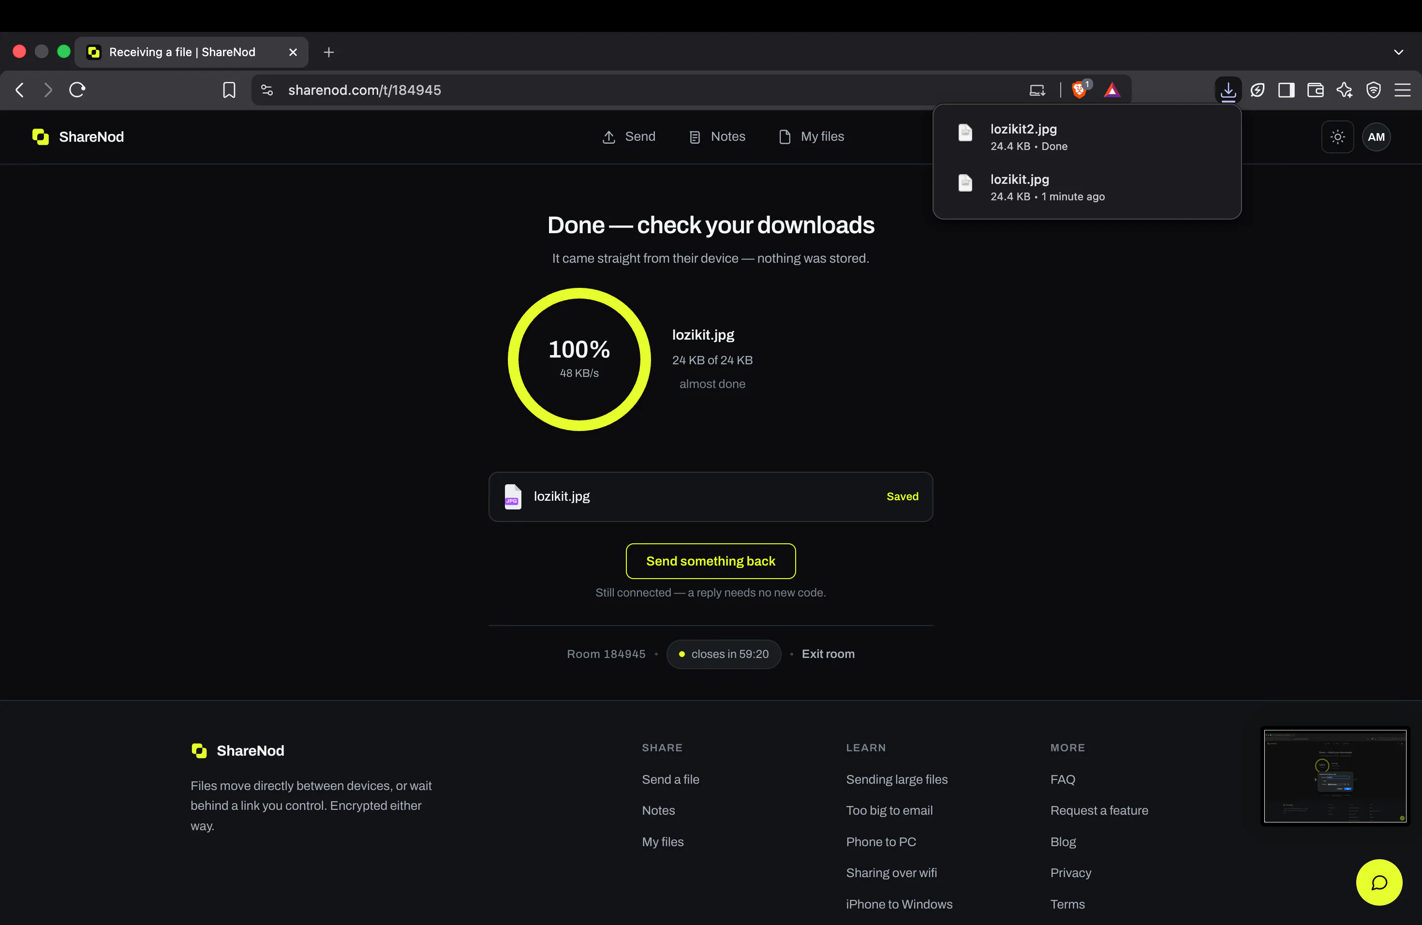Open the Sending large files article
Screen dimensions: 1422x925
(x=897, y=779)
